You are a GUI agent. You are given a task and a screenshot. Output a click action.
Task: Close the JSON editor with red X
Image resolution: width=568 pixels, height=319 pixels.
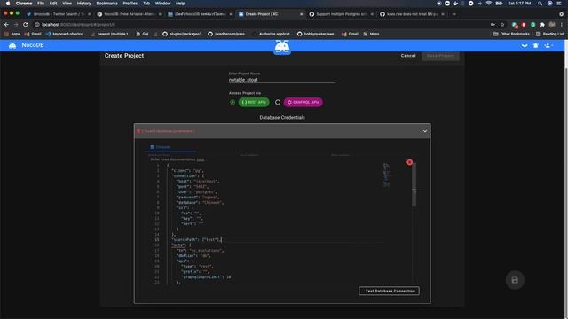(409, 162)
